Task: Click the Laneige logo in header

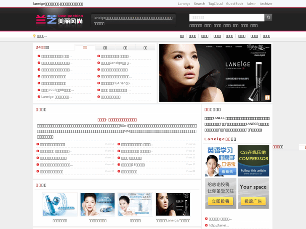Action: pos(59,19)
